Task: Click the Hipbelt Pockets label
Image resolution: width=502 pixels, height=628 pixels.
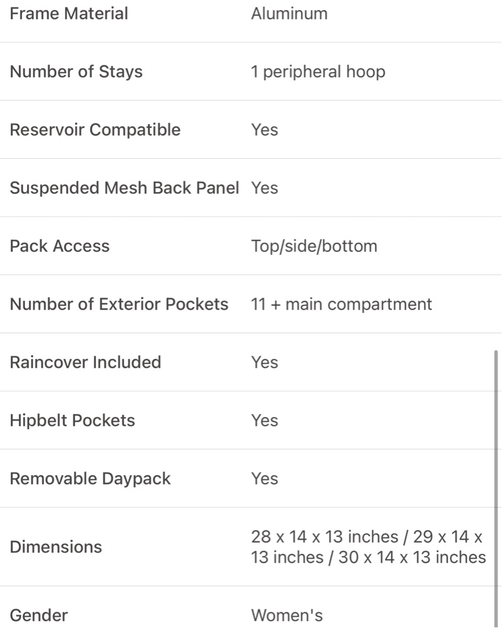Action: (73, 420)
